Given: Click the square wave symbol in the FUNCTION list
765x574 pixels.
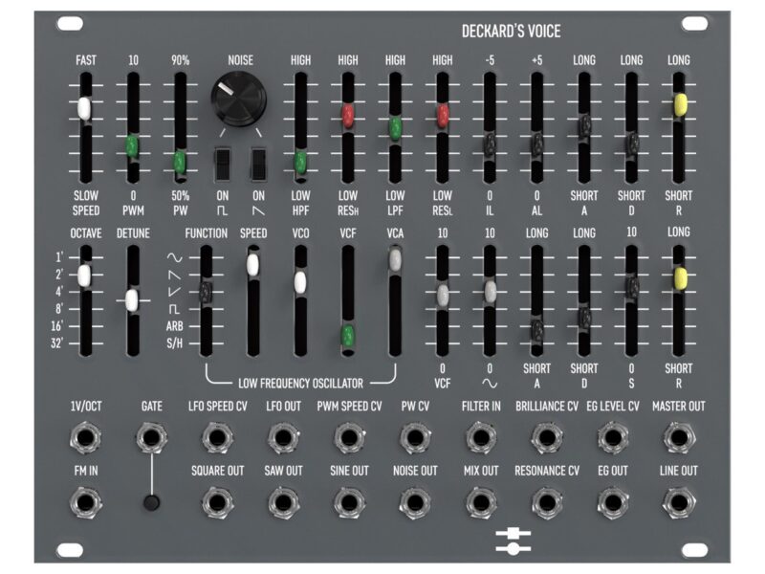Looking at the screenshot, I should 174,309.
